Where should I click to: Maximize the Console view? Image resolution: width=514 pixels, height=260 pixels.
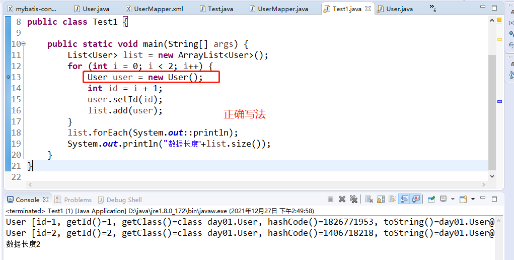coord(494,199)
